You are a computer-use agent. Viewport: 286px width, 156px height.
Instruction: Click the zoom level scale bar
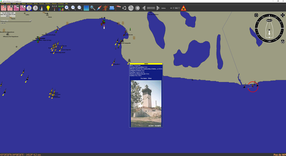(16, 21)
